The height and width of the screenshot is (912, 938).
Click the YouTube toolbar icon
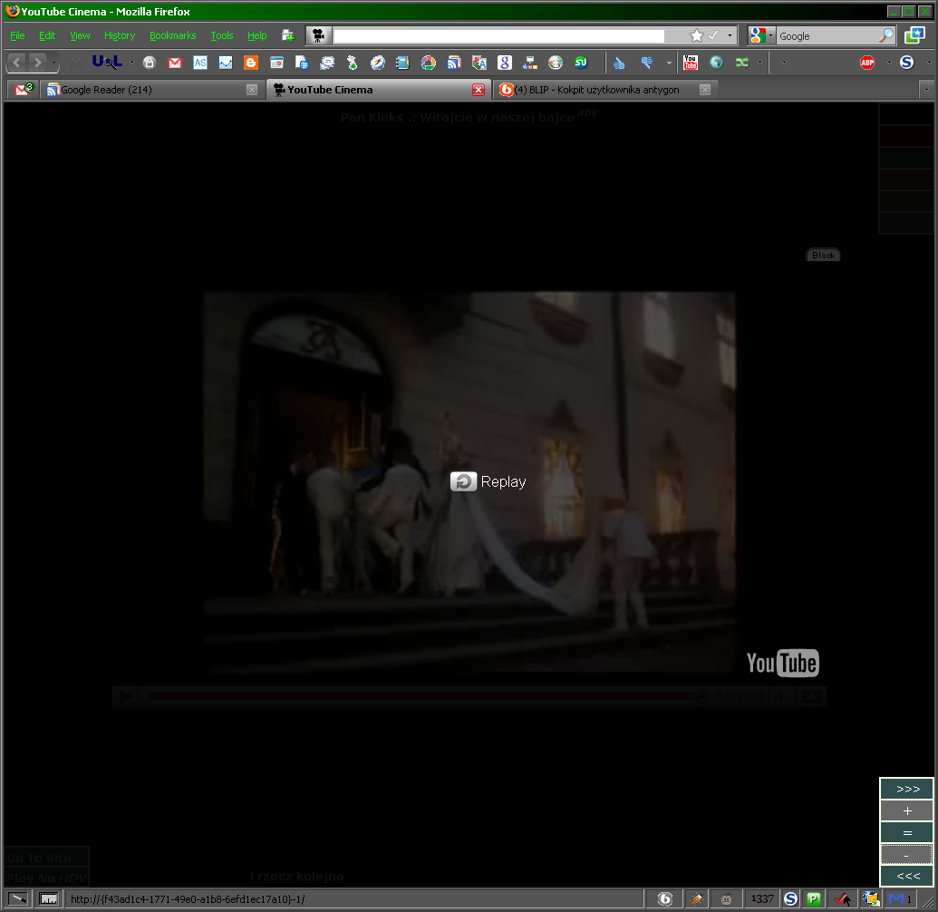point(691,63)
